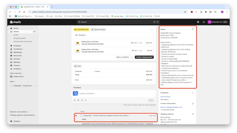Open the Portal INTERNAL bookmark folder
This screenshot has width=237, height=133.
(x=72, y=16)
